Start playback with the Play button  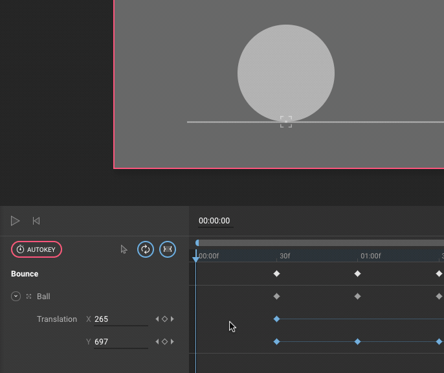click(15, 221)
